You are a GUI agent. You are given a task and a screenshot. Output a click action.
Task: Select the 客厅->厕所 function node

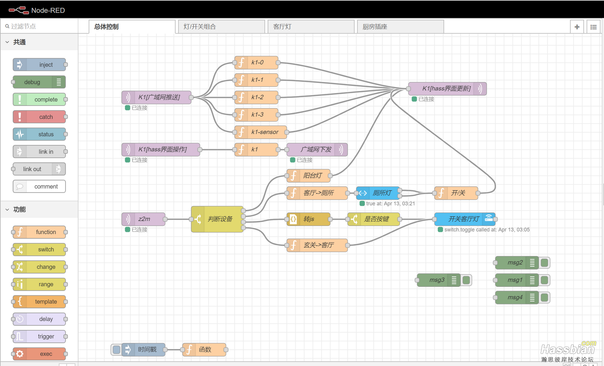(x=317, y=193)
